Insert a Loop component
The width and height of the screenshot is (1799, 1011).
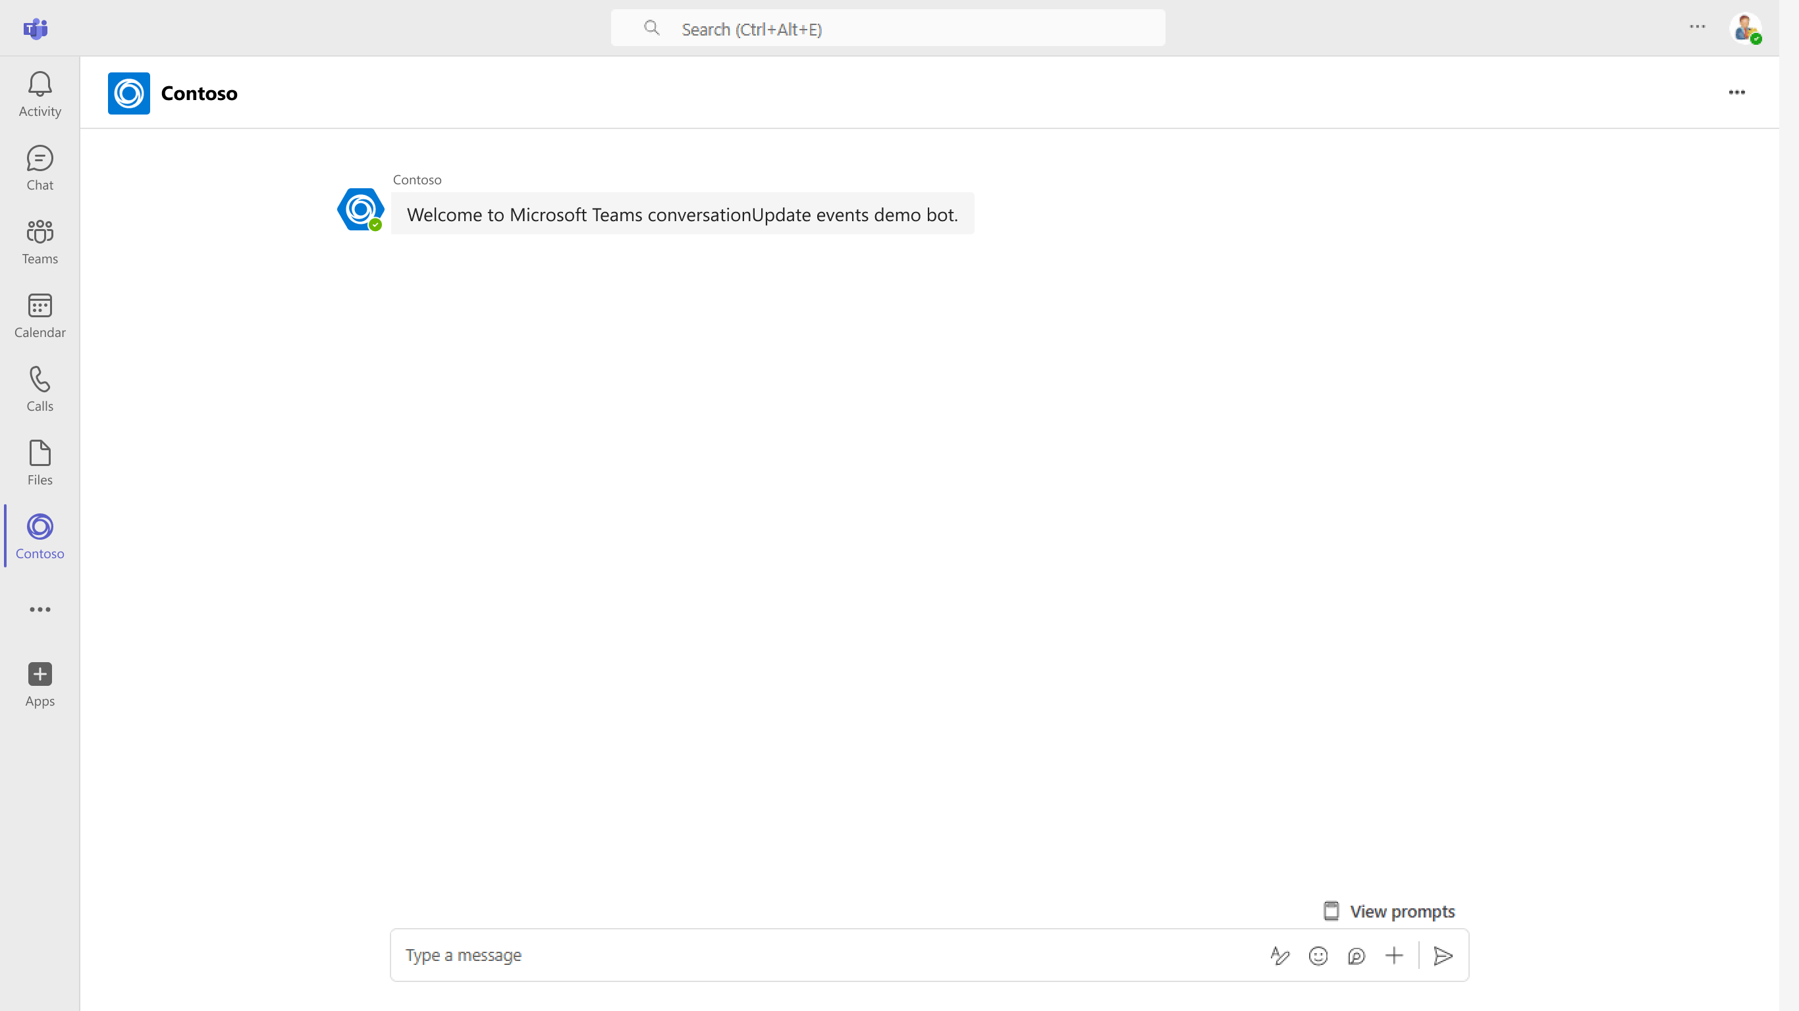(x=1356, y=955)
